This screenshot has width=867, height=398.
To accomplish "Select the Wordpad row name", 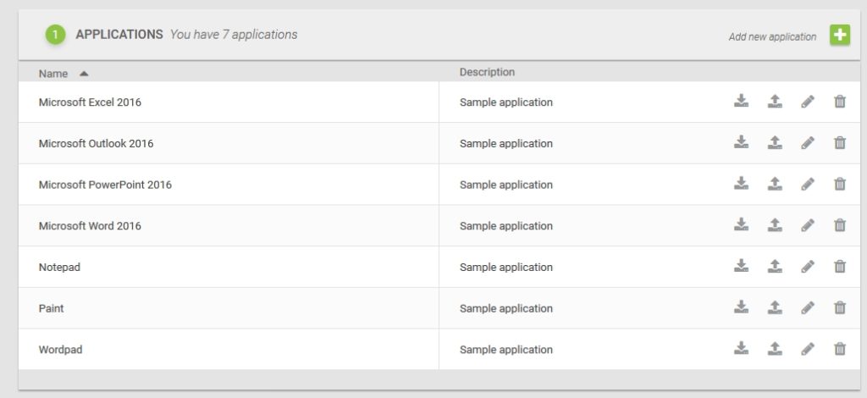I will click(x=60, y=350).
